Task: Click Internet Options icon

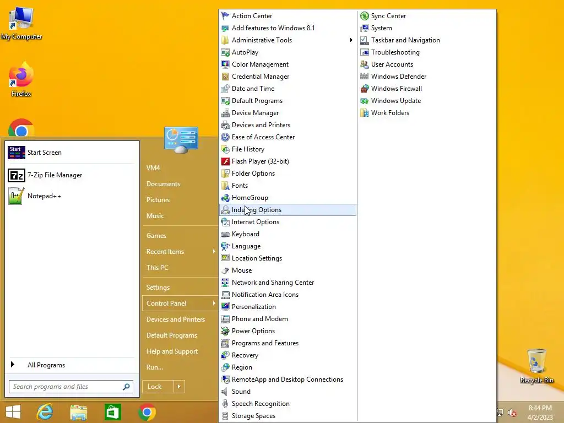Action: click(225, 222)
